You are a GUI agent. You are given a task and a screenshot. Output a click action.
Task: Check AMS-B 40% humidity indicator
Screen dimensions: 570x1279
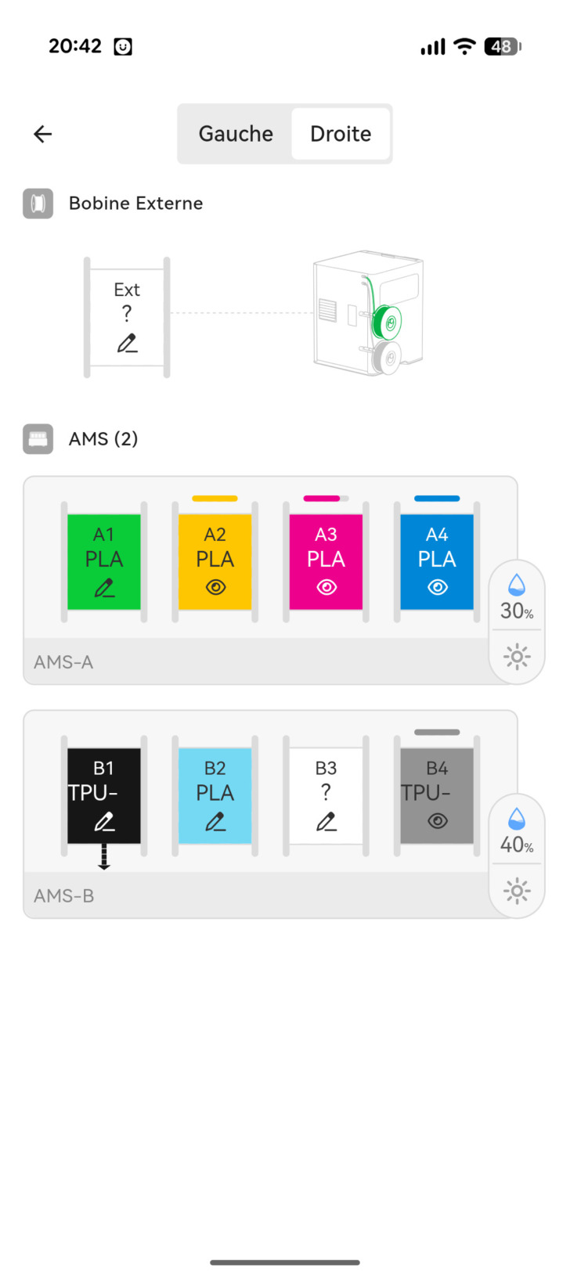tap(517, 833)
